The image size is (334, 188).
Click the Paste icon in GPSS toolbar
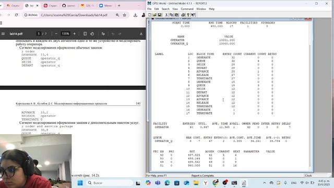pyautogui.click(x=176, y=15)
